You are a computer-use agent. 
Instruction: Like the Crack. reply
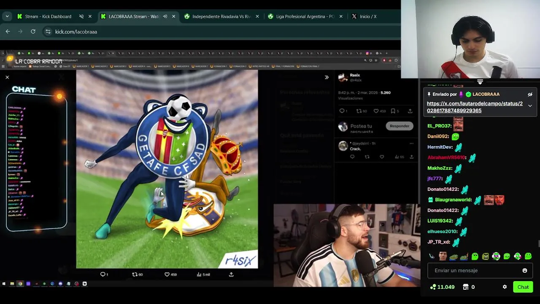coord(382,157)
